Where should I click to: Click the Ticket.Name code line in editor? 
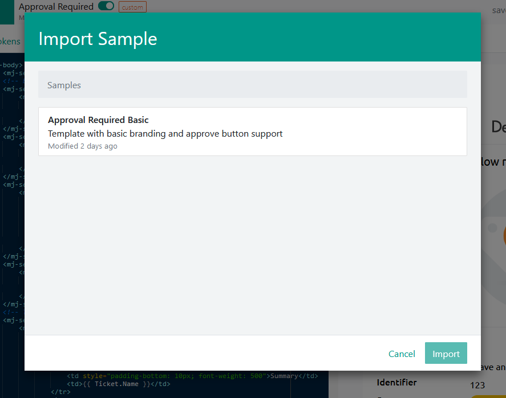(119, 384)
